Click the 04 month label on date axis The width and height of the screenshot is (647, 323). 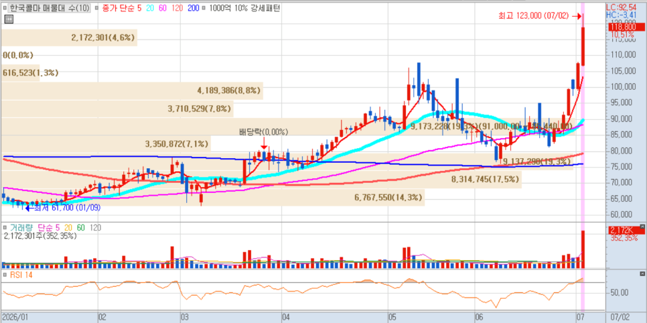point(286,318)
